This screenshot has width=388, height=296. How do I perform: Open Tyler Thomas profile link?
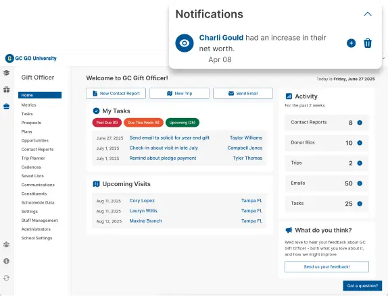(247, 158)
